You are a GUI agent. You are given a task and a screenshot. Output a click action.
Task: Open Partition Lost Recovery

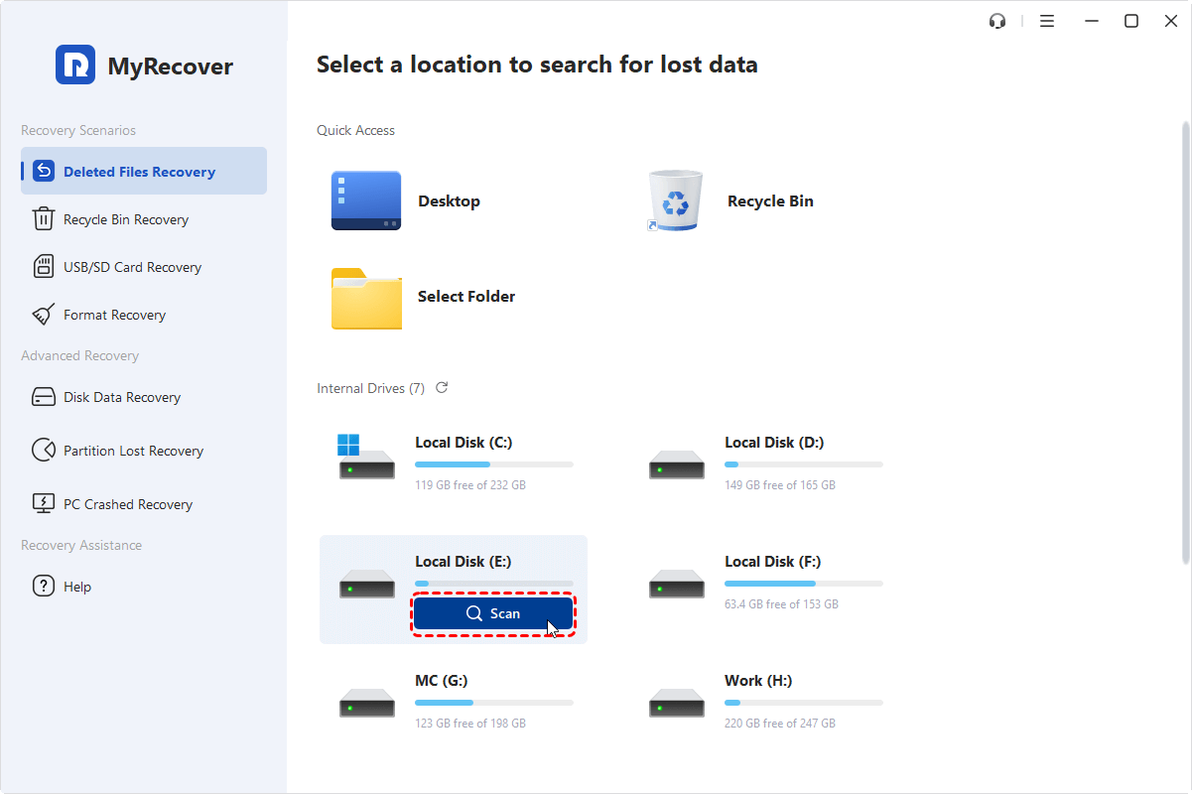(133, 451)
